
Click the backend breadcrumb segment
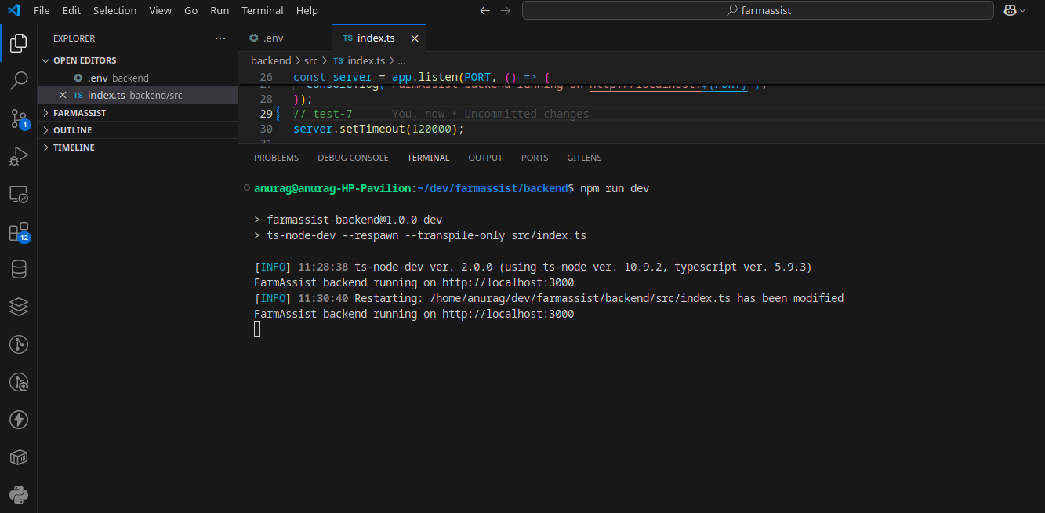coord(270,60)
